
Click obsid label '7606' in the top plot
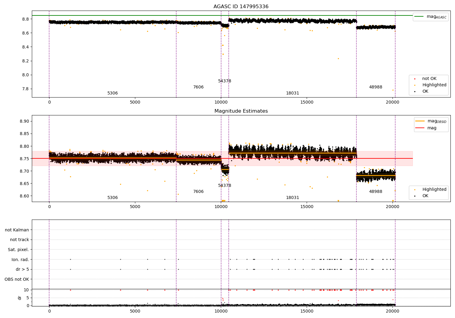point(198,87)
